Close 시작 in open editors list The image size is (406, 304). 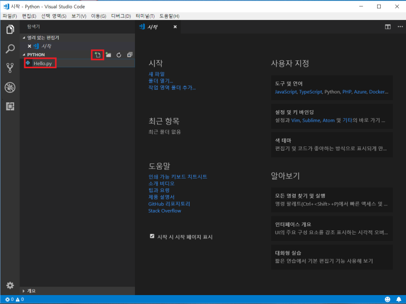29,46
